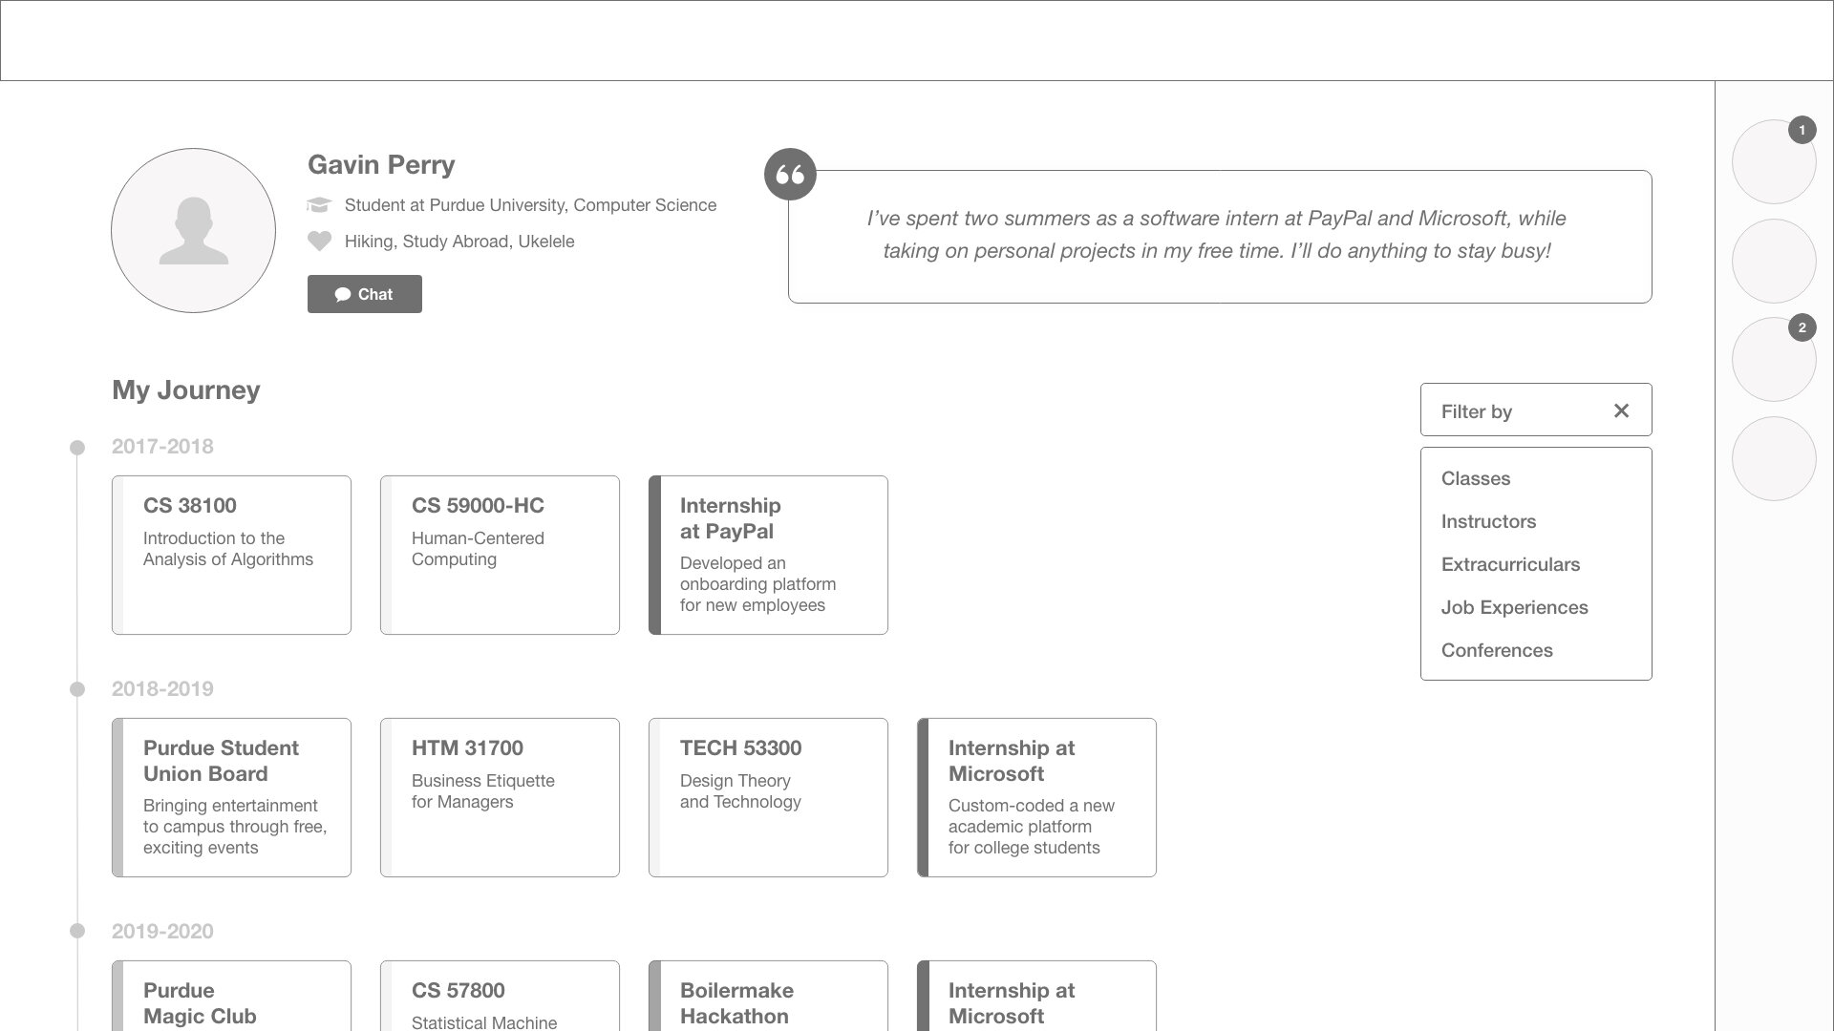Click the heart interests icon
Image resolution: width=1834 pixels, height=1031 pixels.
tap(319, 242)
